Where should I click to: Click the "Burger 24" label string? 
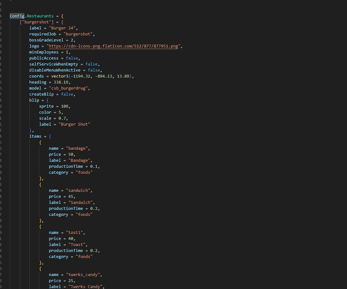[x=65, y=28]
